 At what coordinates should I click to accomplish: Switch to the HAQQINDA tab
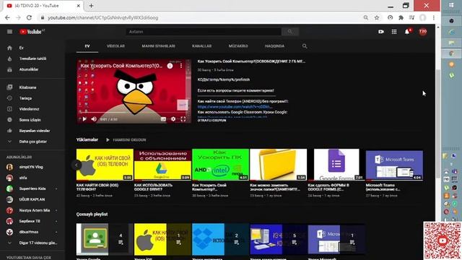coord(274,46)
